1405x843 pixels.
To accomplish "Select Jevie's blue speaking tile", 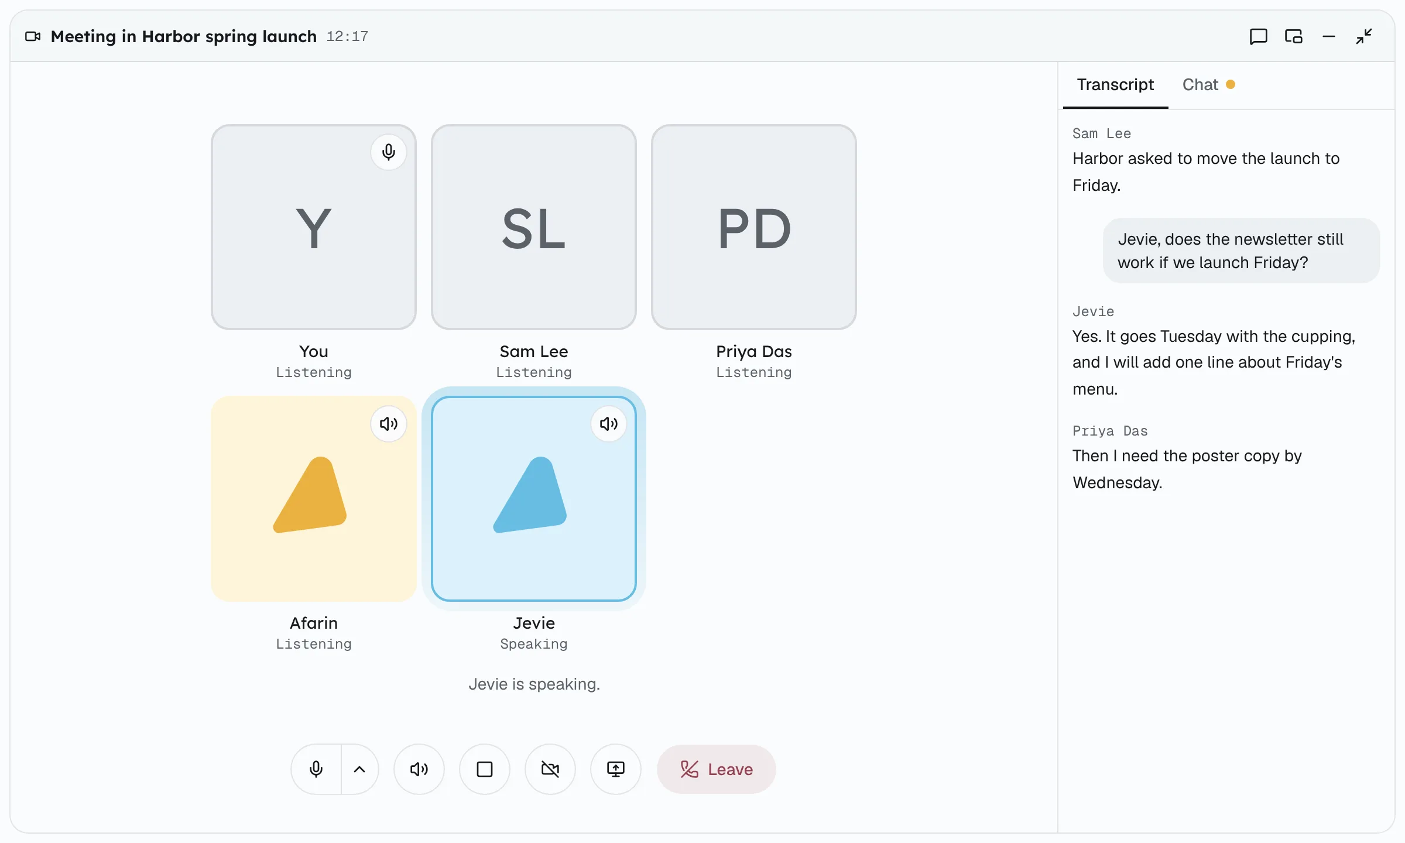I will coord(534,499).
